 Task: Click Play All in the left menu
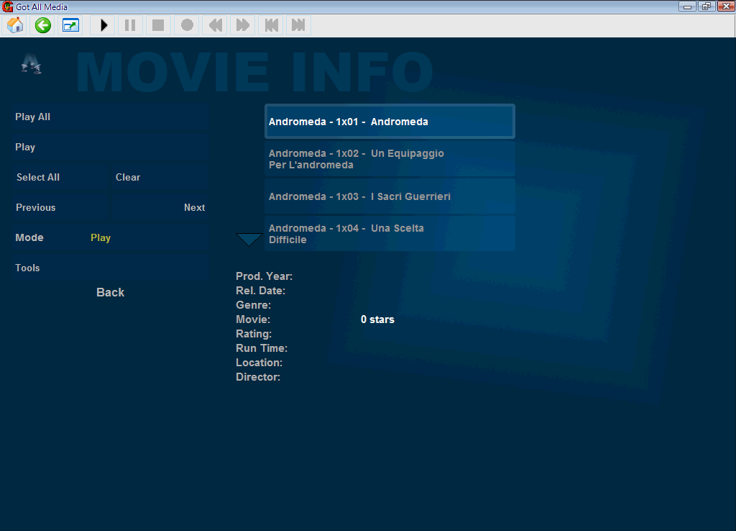tap(110, 117)
